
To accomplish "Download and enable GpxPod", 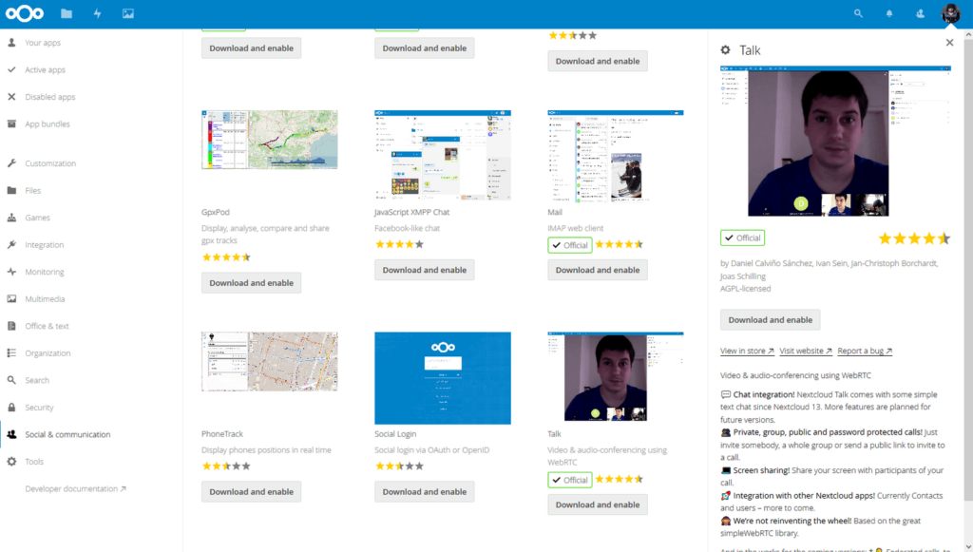I will click(x=251, y=283).
